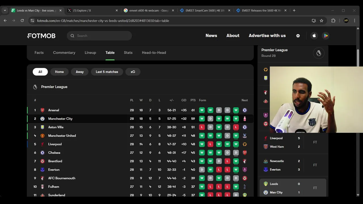This screenshot has height=204, width=363.
Task: Open the Sunderland team name link
Action: (57, 195)
